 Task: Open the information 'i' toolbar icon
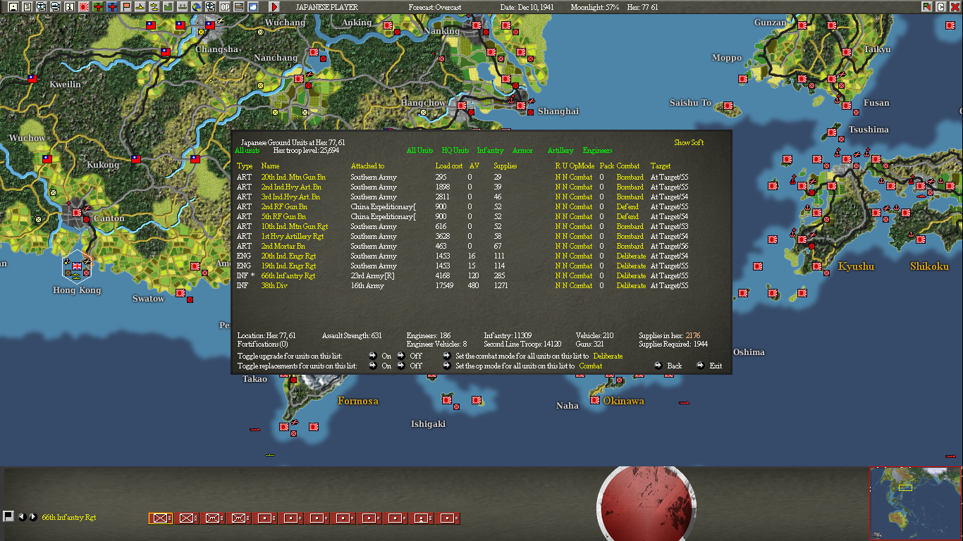(x=70, y=7)
